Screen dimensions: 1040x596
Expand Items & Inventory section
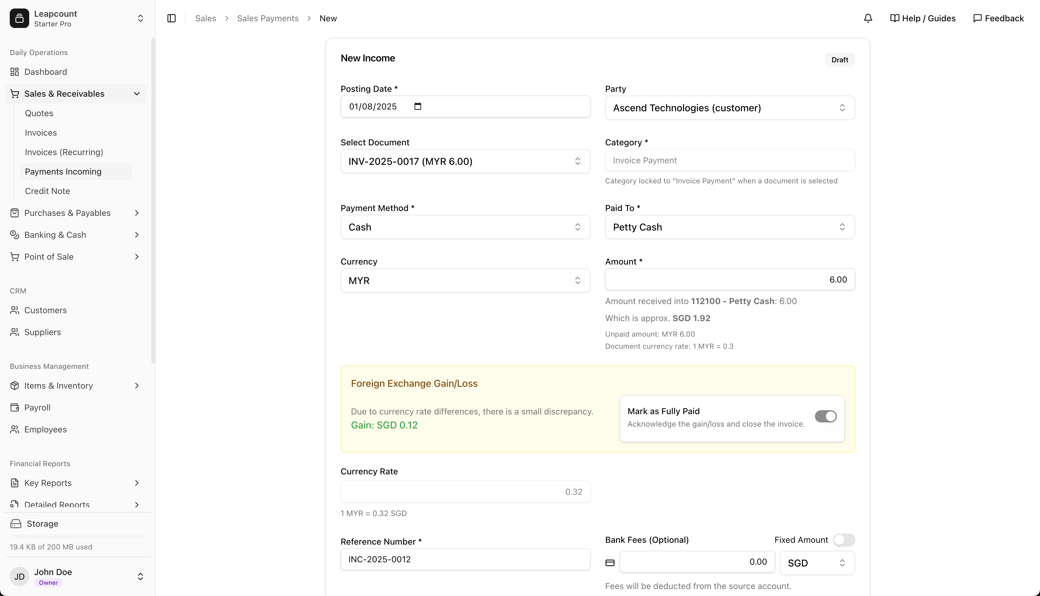[x=76, y=386]
